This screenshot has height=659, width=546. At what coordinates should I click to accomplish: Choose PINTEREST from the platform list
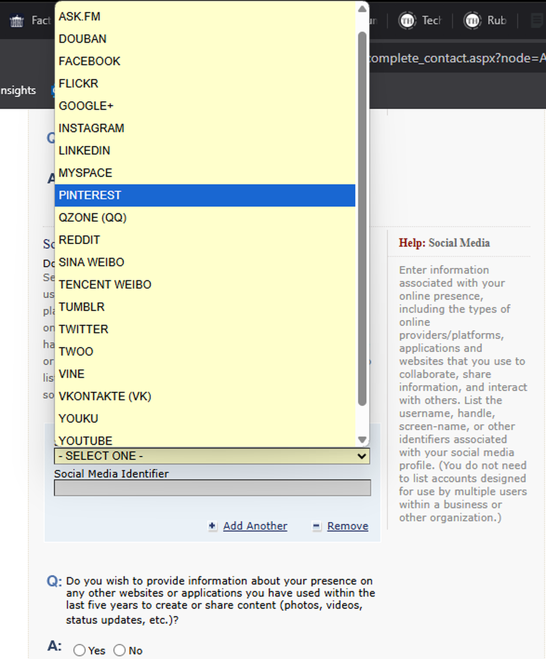tap(205, 195)
